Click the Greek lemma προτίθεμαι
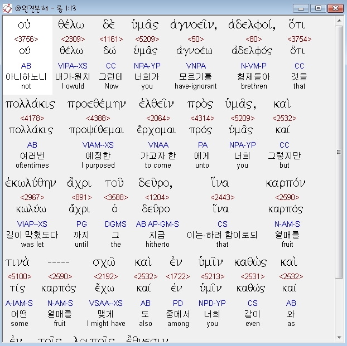347x346 pixels. coord(97,130)
